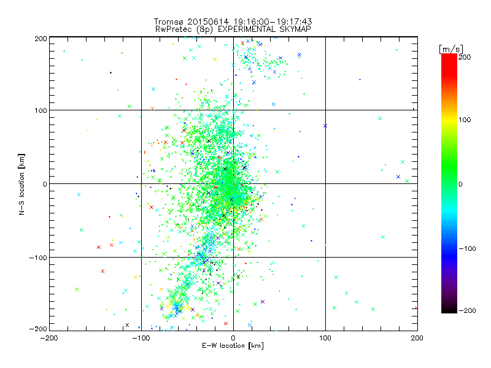Click the 'E-W location [km]' axis label
The image size is (491, 368).
(233, 346)
